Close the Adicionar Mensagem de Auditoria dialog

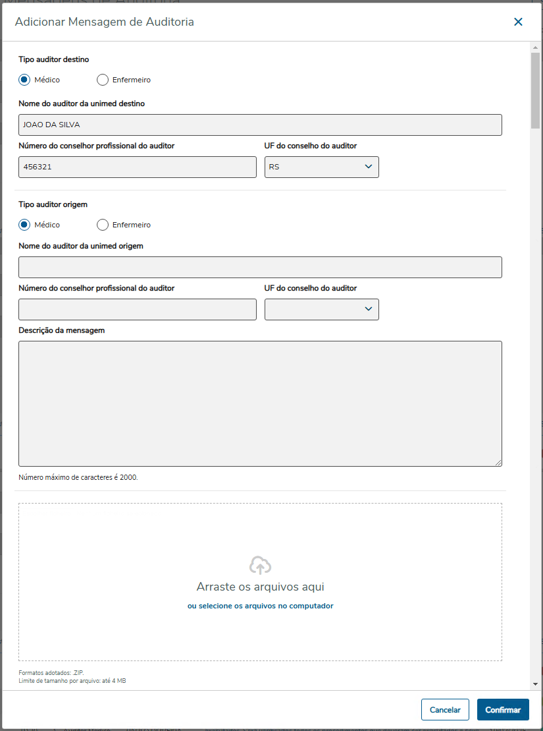(x=518, y=22)
